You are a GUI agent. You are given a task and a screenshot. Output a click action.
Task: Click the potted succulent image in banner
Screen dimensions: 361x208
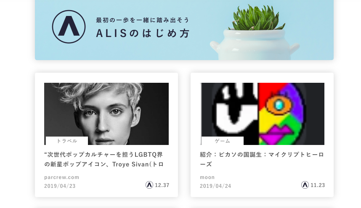point(255,32)
